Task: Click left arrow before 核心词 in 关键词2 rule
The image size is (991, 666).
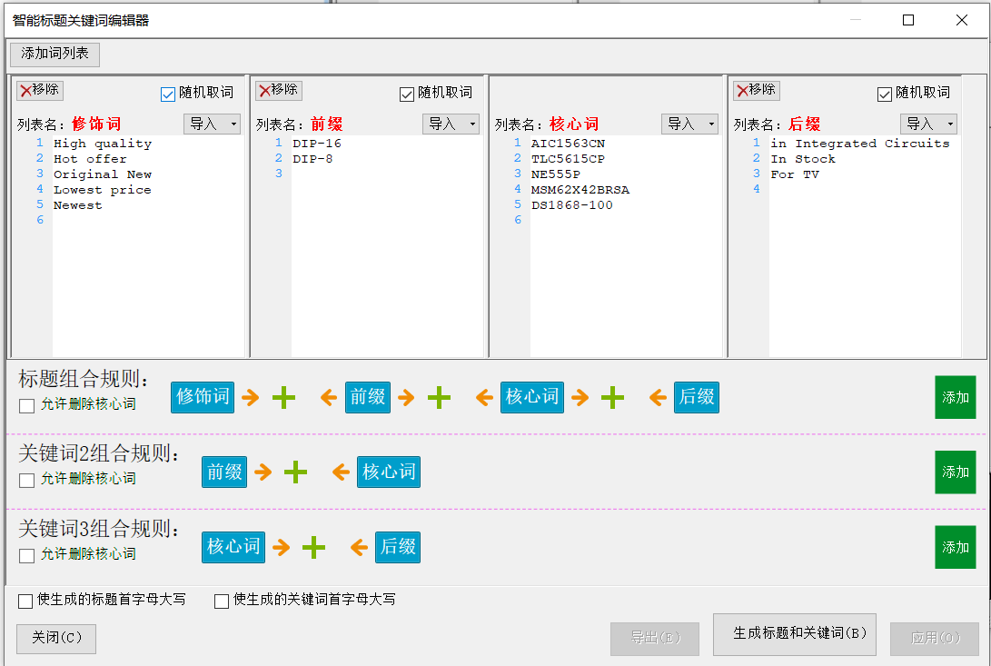Action: click(342, 472)
